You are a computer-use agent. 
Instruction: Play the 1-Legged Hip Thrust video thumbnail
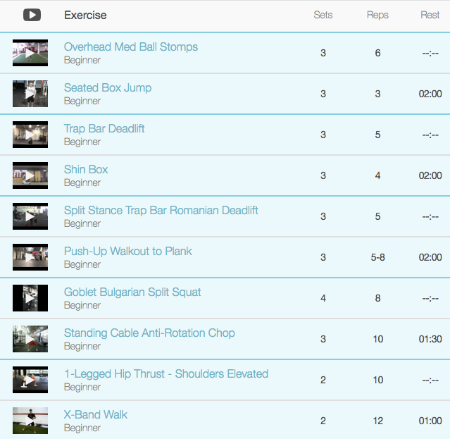tap(30, 380)
